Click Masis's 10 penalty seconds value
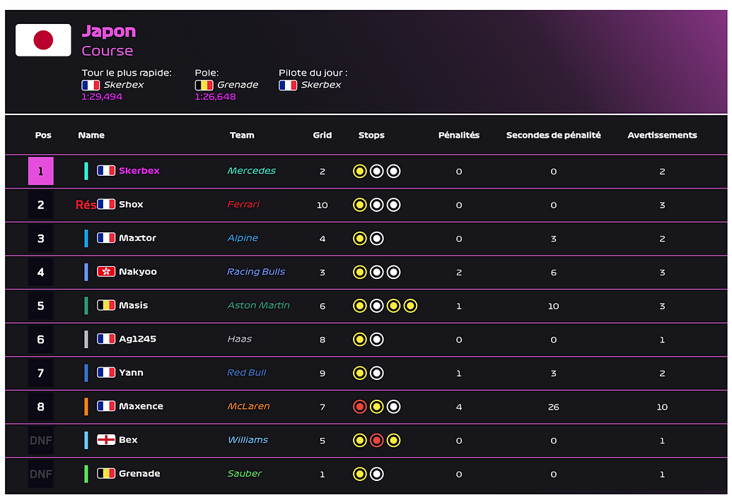 tap(553, 306)
